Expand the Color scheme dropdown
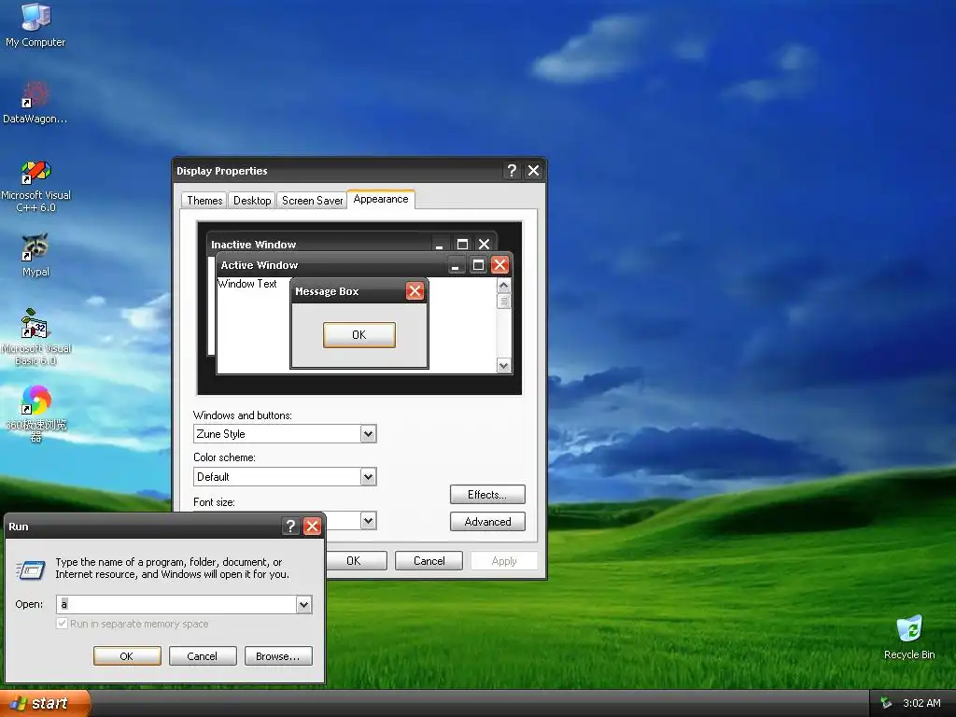Image resolution: width=956 pixels, height=717 pixels. (368, 477)
